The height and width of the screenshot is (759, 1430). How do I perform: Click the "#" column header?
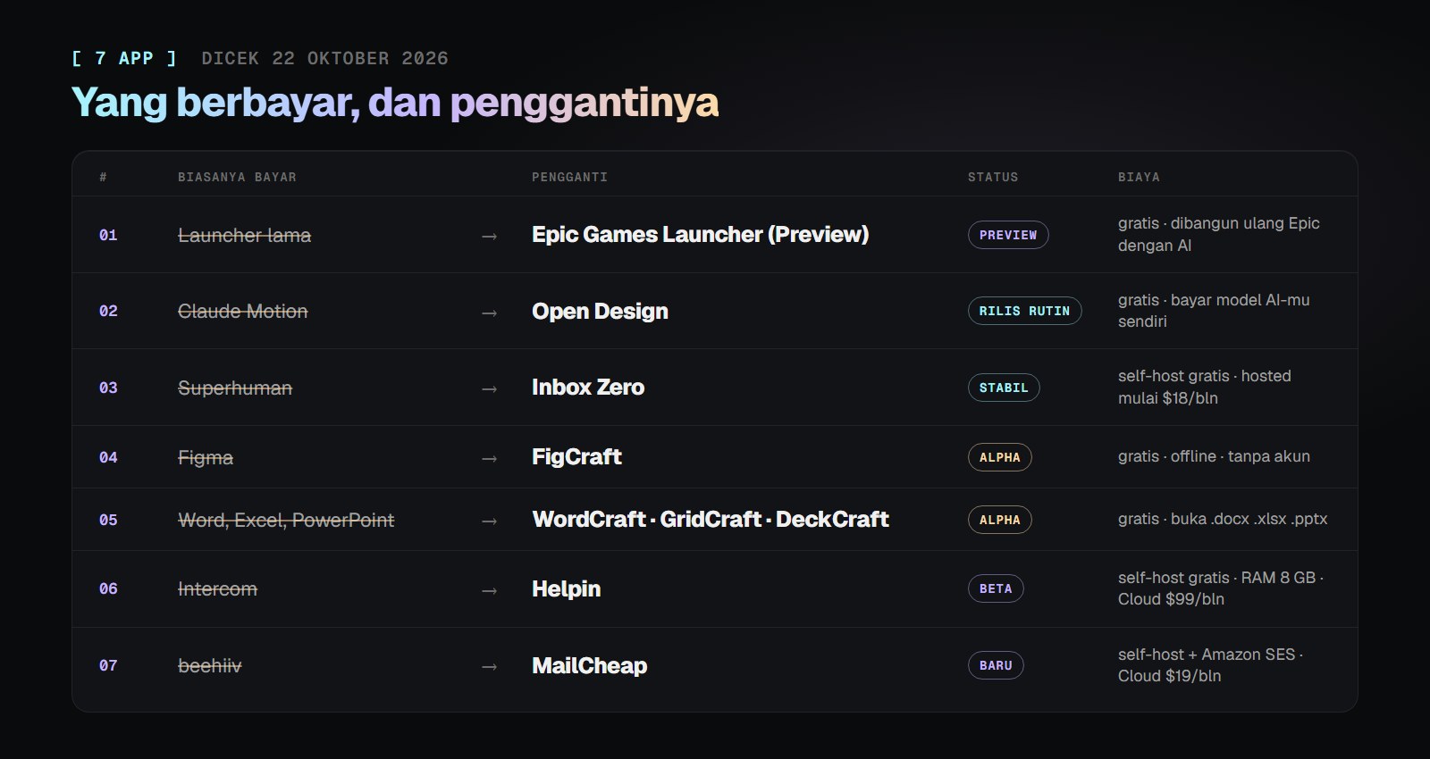(x=103, y=177)
